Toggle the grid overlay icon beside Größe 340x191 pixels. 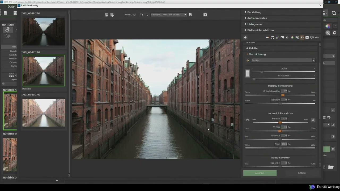(248, 73)
